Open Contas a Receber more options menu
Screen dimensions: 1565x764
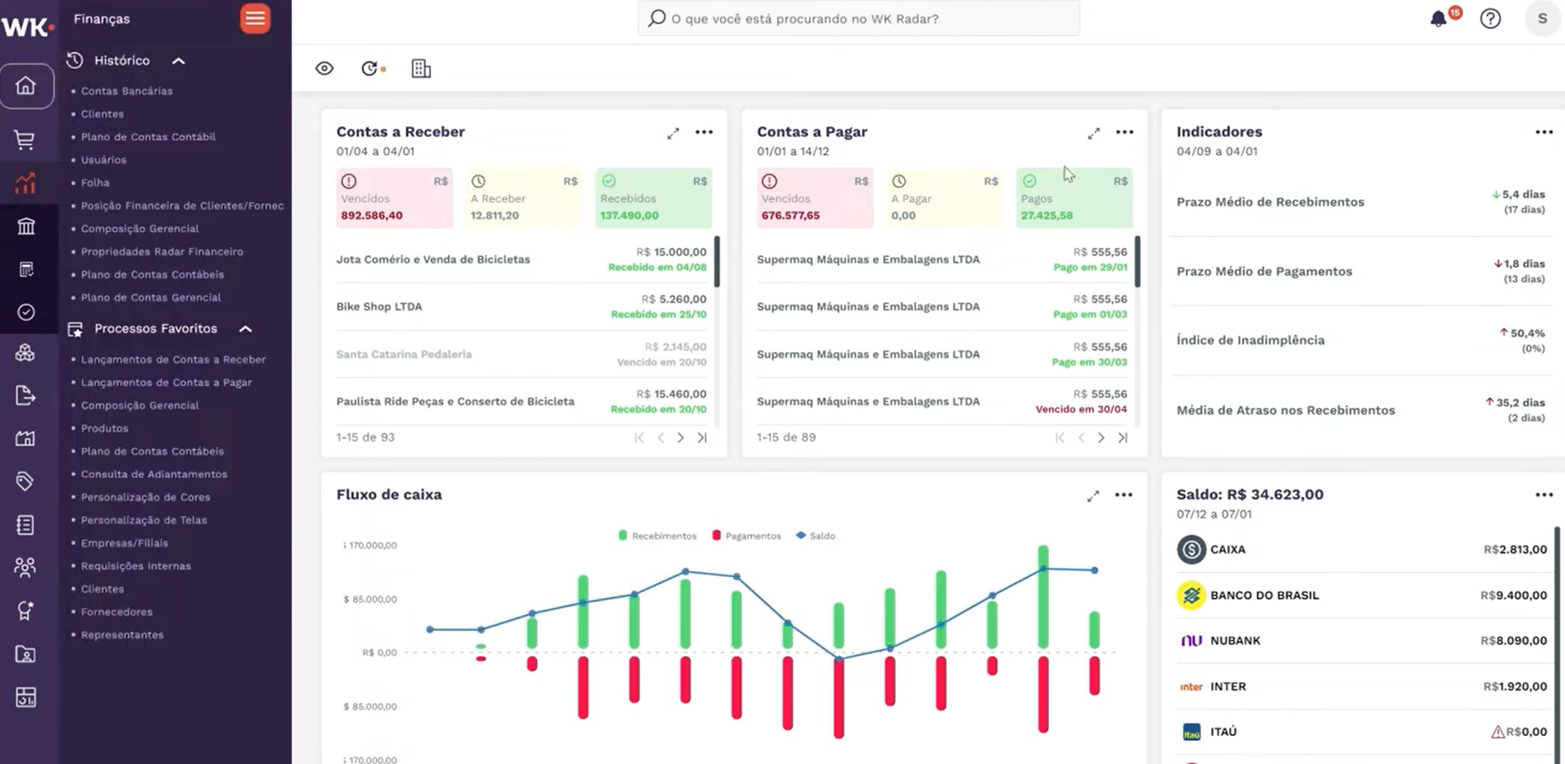pos(704,132)
